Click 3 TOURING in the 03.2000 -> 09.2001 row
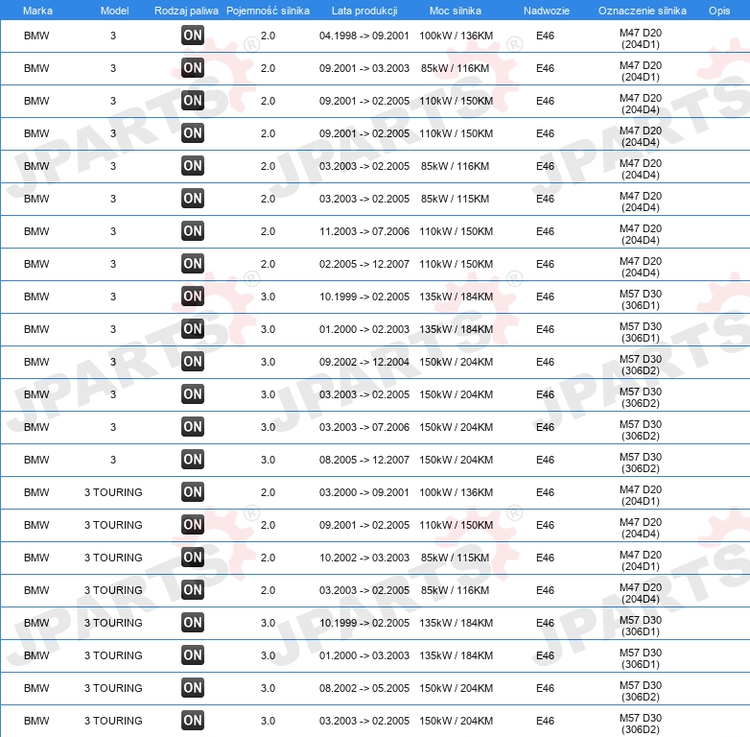 point(113,492)
